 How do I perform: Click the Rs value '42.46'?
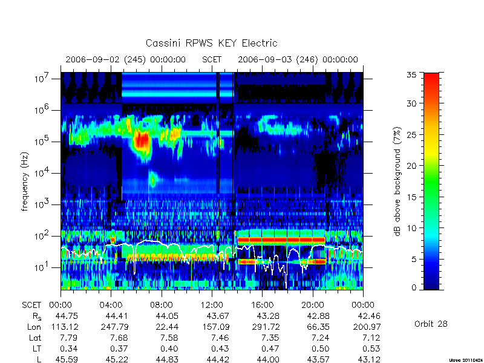coord(369,316)
